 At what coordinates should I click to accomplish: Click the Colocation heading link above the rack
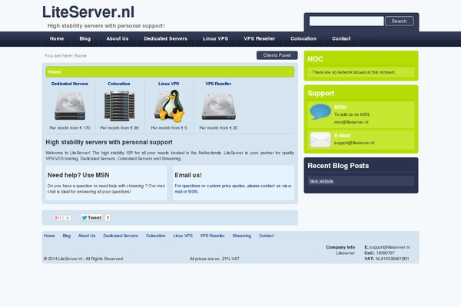pos(119,84)
